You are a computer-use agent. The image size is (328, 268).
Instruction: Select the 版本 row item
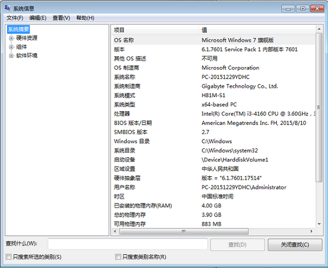tap(214, 49)
